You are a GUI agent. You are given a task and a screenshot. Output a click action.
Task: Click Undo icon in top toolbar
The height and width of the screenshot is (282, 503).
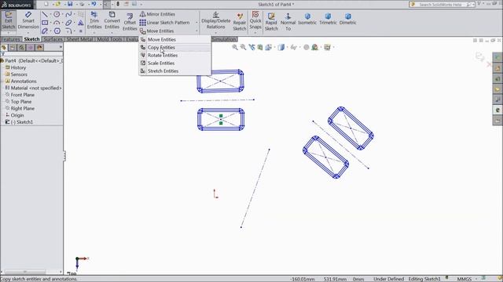tap(94, 4)
